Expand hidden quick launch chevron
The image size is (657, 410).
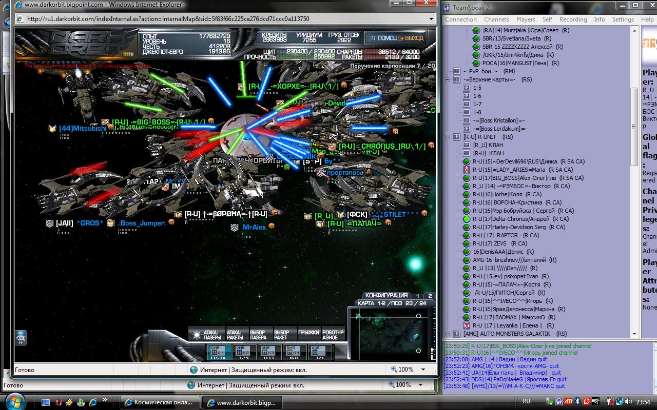tap(106, 400)
